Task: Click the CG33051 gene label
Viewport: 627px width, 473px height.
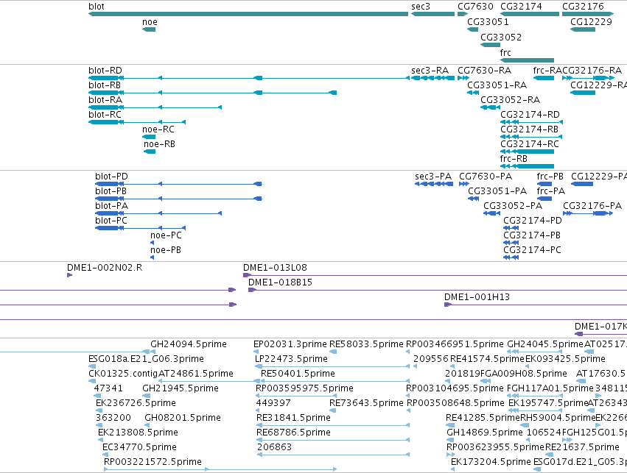Action: (488, 22)
